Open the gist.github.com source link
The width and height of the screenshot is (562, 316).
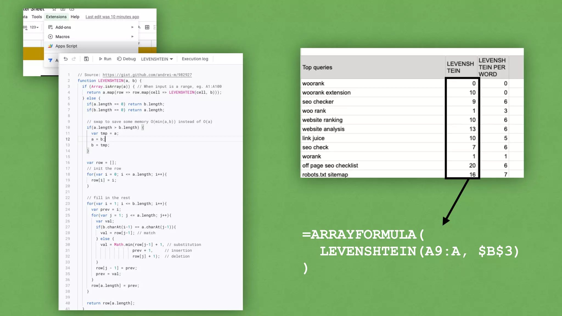[147, 75]
